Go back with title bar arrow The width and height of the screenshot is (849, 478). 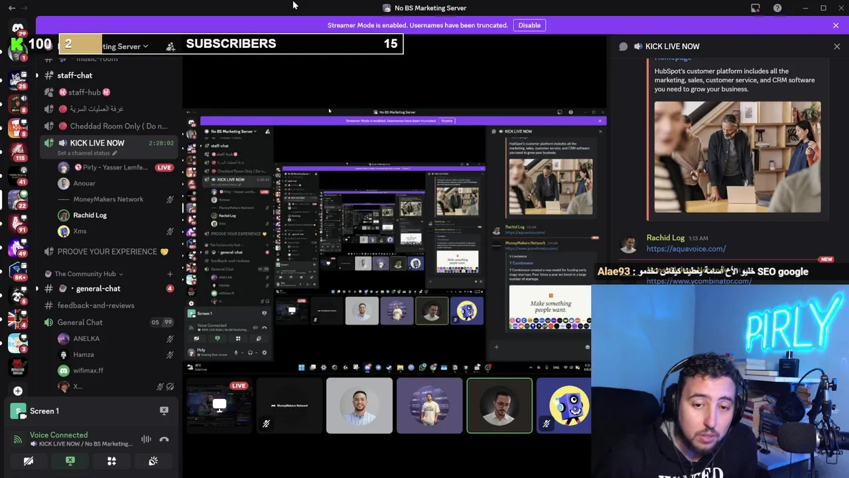11,8
